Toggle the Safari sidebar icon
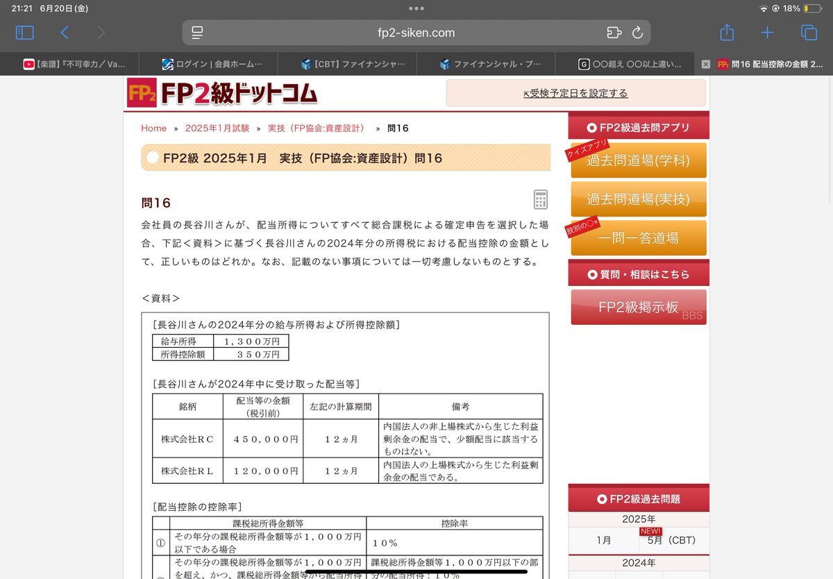Image resolution: width=833 pixels, height=579 pixels. pyautogui.click(x=24, y=33)
